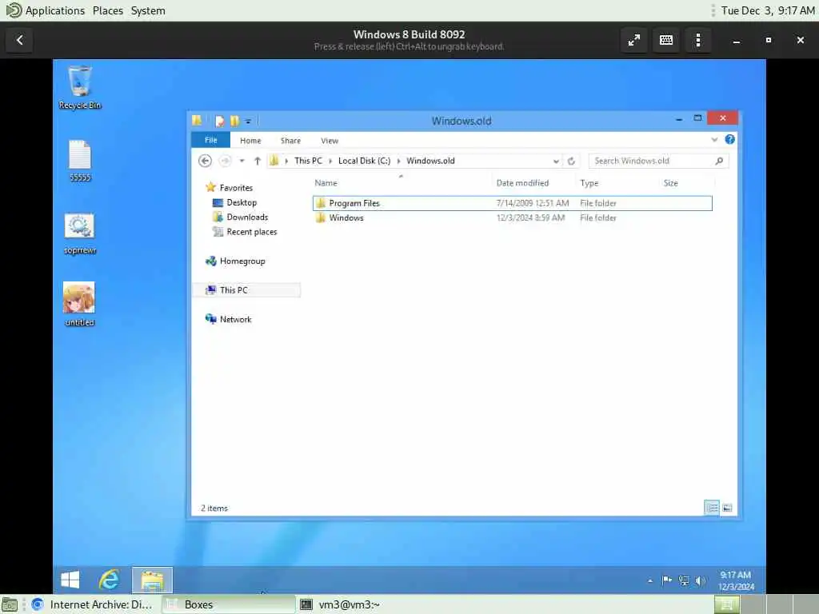Open the Windows Start button

pyautogui.click(x=70, y=580)
